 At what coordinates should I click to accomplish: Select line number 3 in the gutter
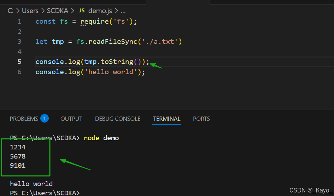point(19,42)
